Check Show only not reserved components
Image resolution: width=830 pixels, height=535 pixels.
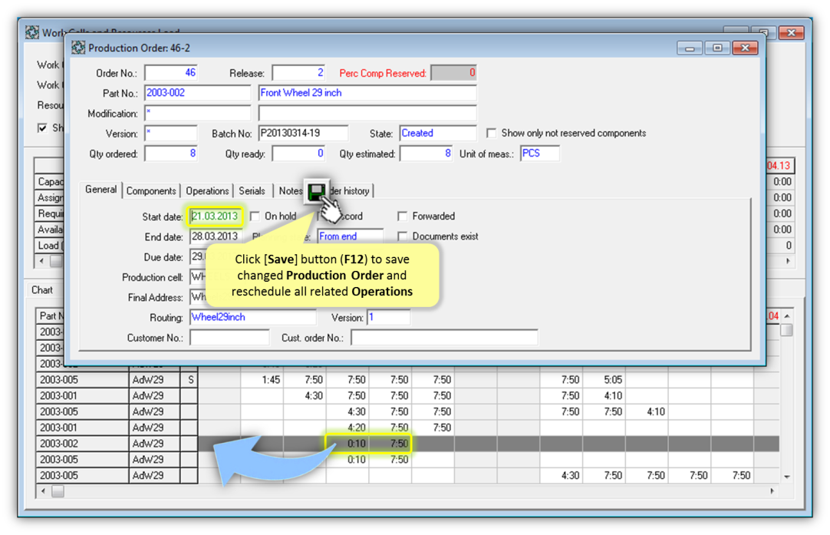click(491, 133)
